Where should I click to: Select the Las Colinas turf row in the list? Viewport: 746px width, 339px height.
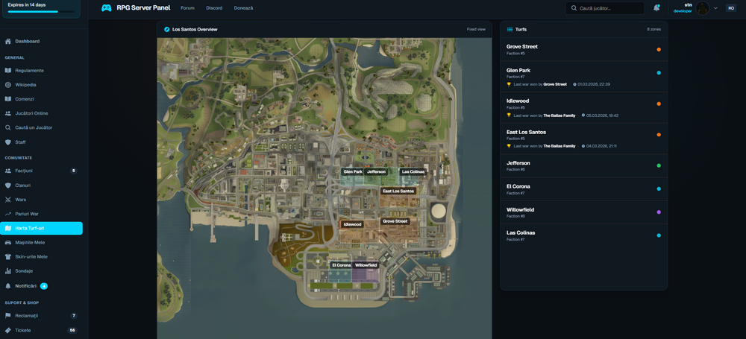coord(584,235)
